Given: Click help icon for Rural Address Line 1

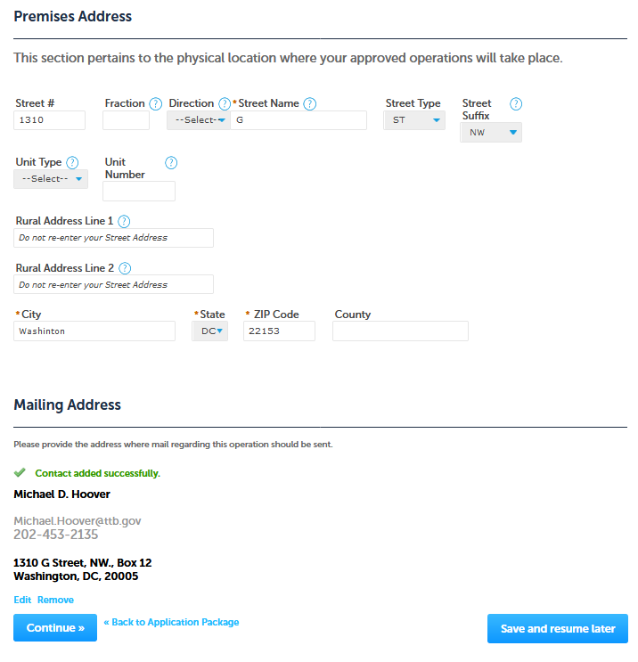Looking at the screenshot, I should [x=124, y=221].
